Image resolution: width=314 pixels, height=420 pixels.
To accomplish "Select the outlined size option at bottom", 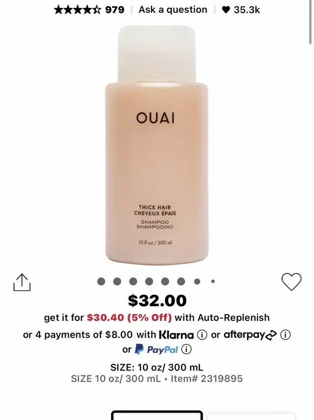I will tap(157, 415).
